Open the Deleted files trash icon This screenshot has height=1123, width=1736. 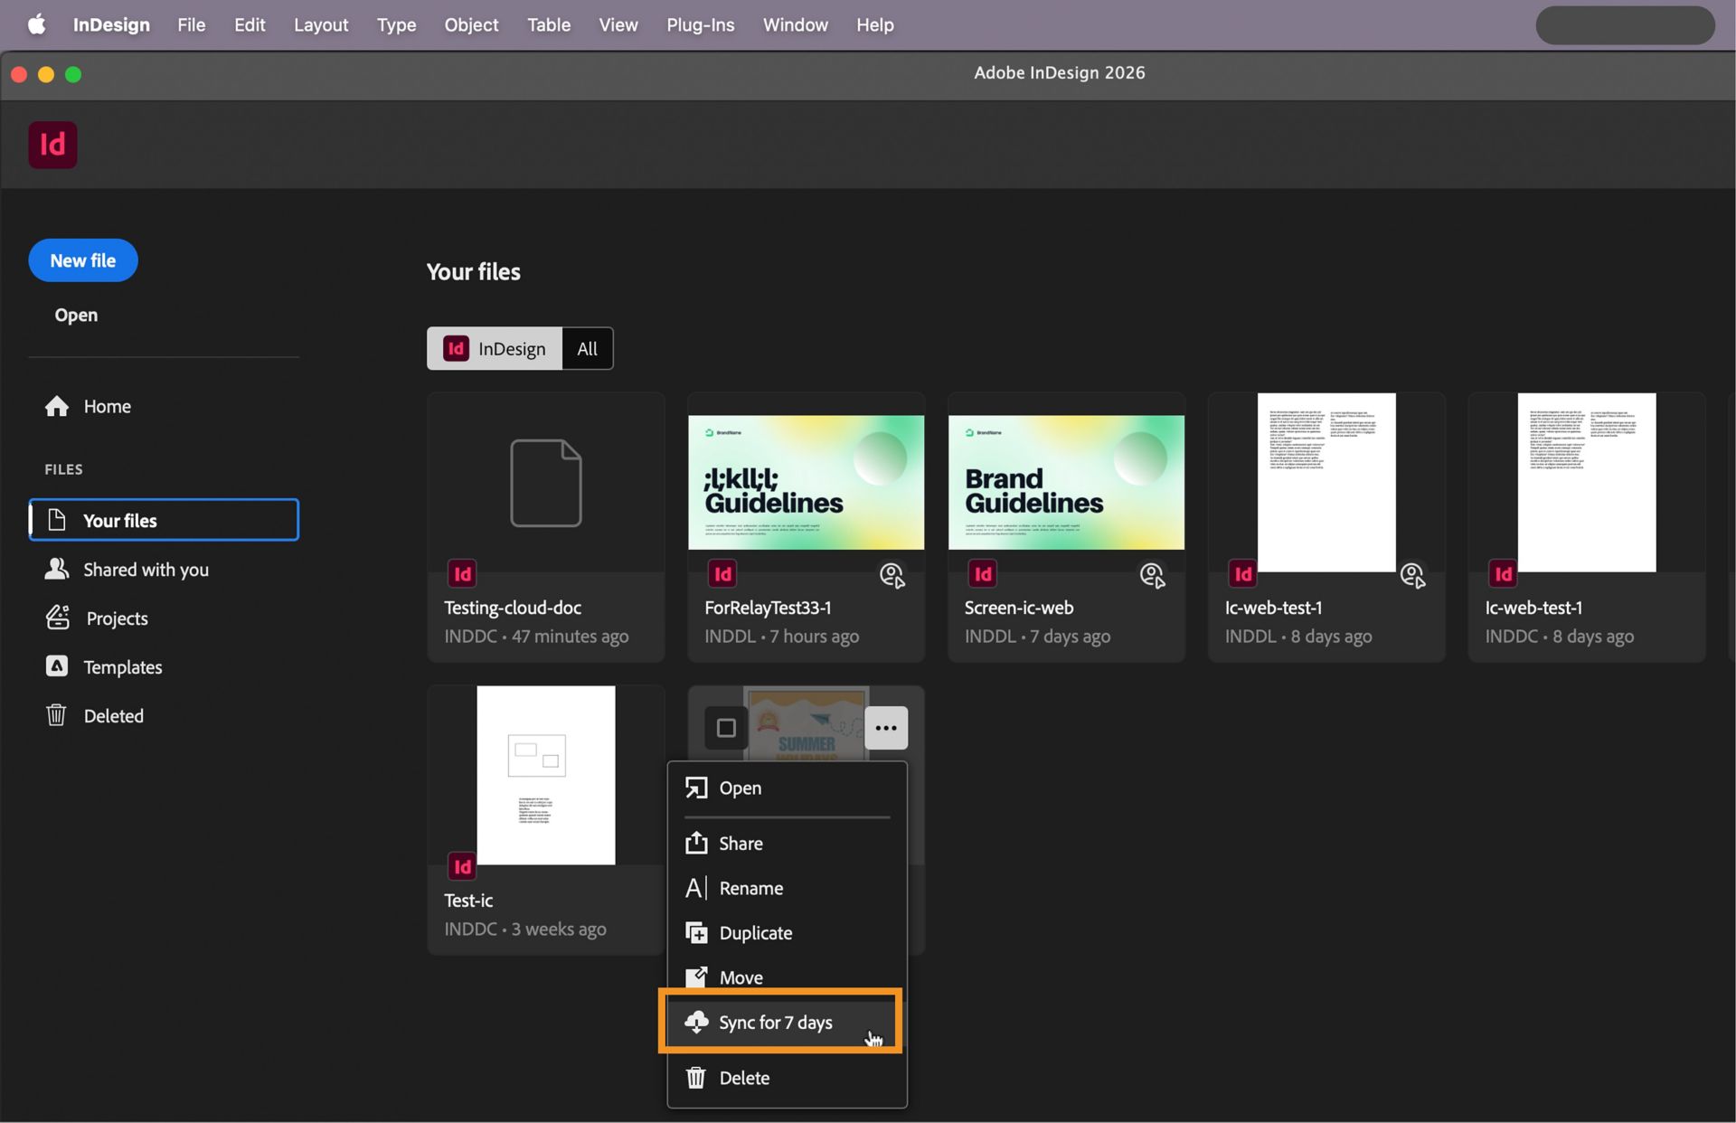coord(57,715)
